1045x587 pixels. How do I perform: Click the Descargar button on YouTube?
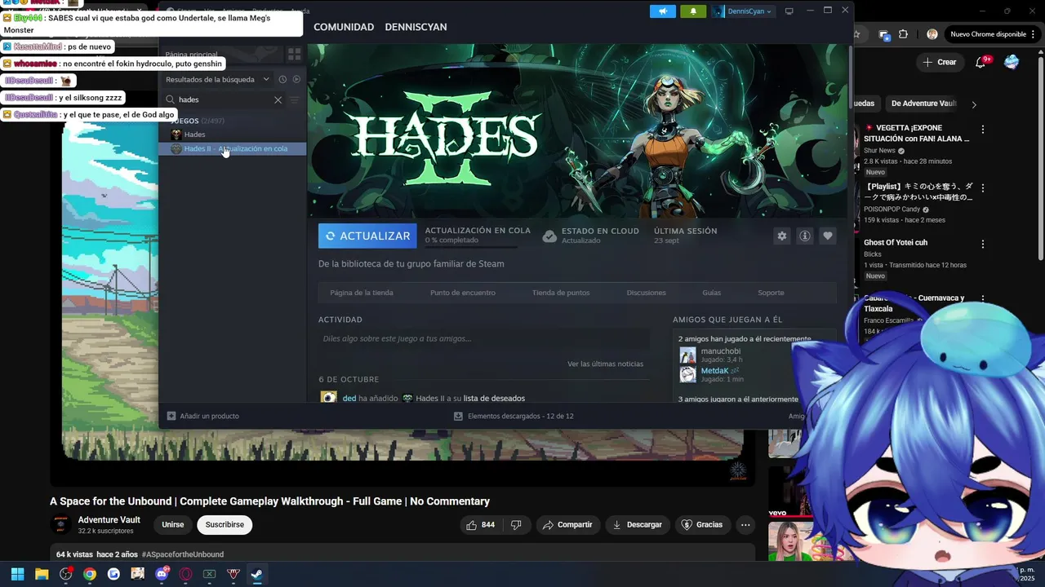tap(638, 525)
